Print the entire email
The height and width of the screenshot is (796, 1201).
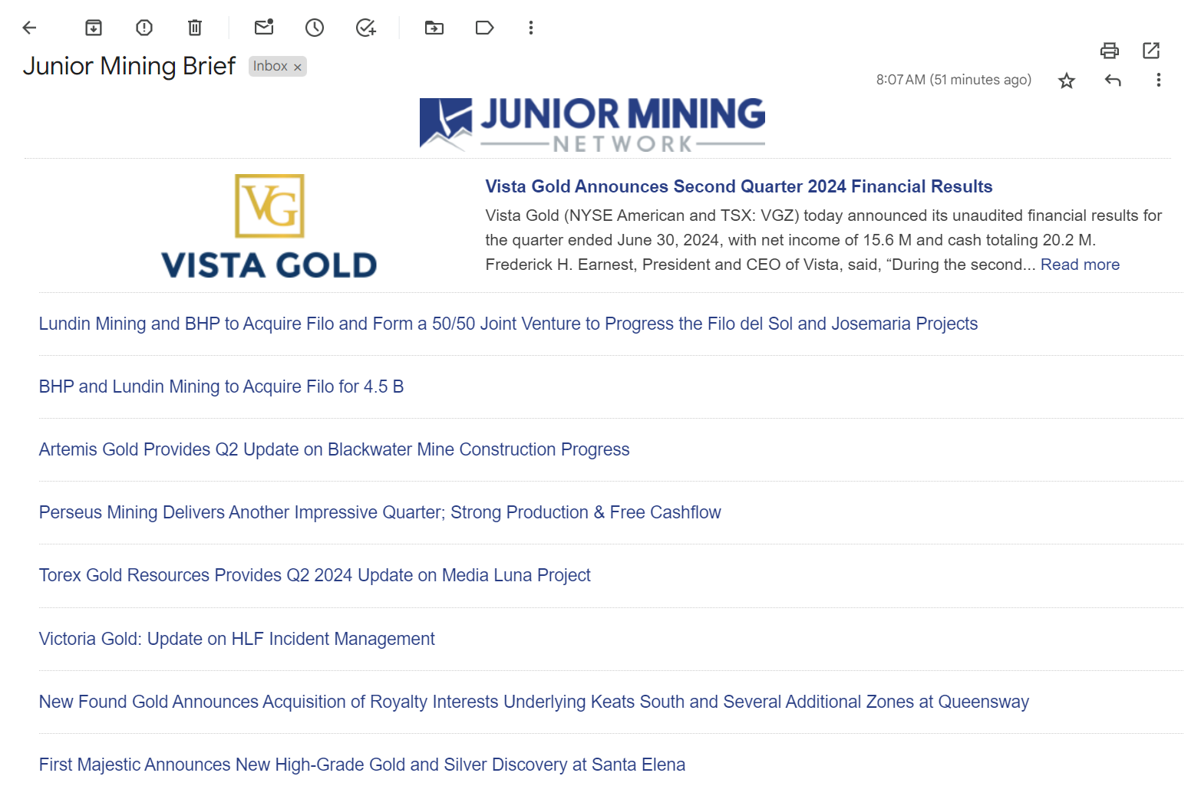point(1110,51)
